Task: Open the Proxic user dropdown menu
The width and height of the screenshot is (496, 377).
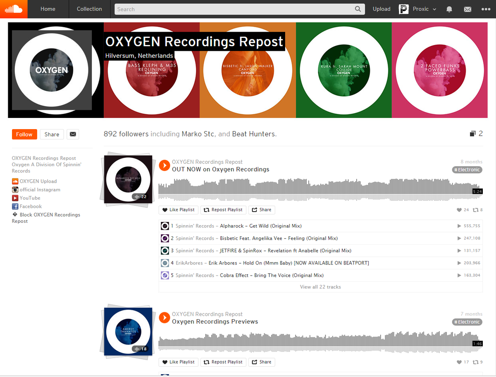Action: [424, 9]
